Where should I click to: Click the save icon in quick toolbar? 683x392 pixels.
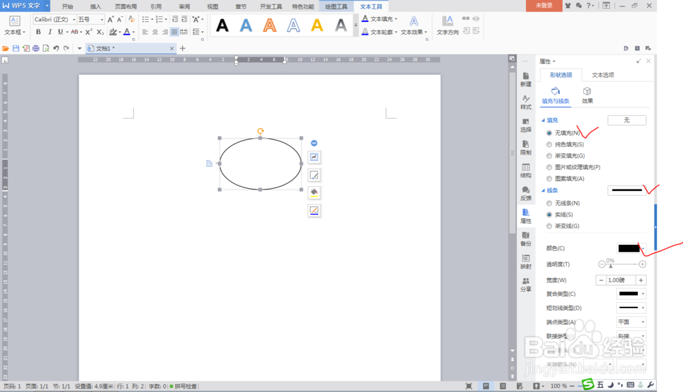(x=16, y=48)
